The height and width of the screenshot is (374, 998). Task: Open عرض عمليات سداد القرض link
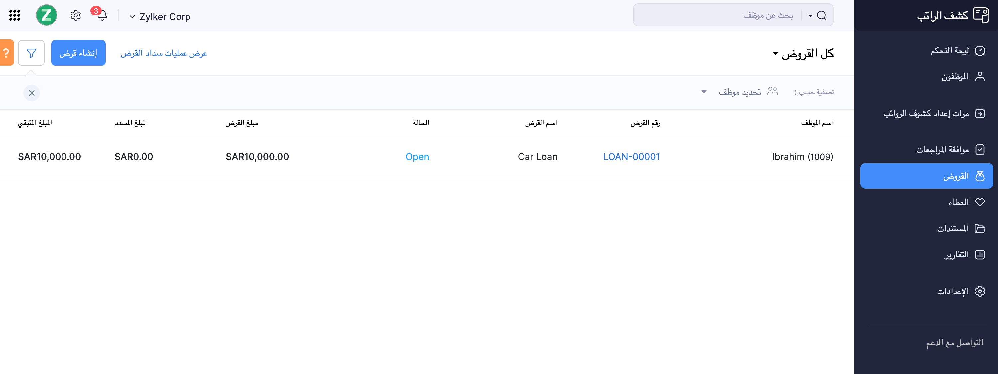click(164, 53)
